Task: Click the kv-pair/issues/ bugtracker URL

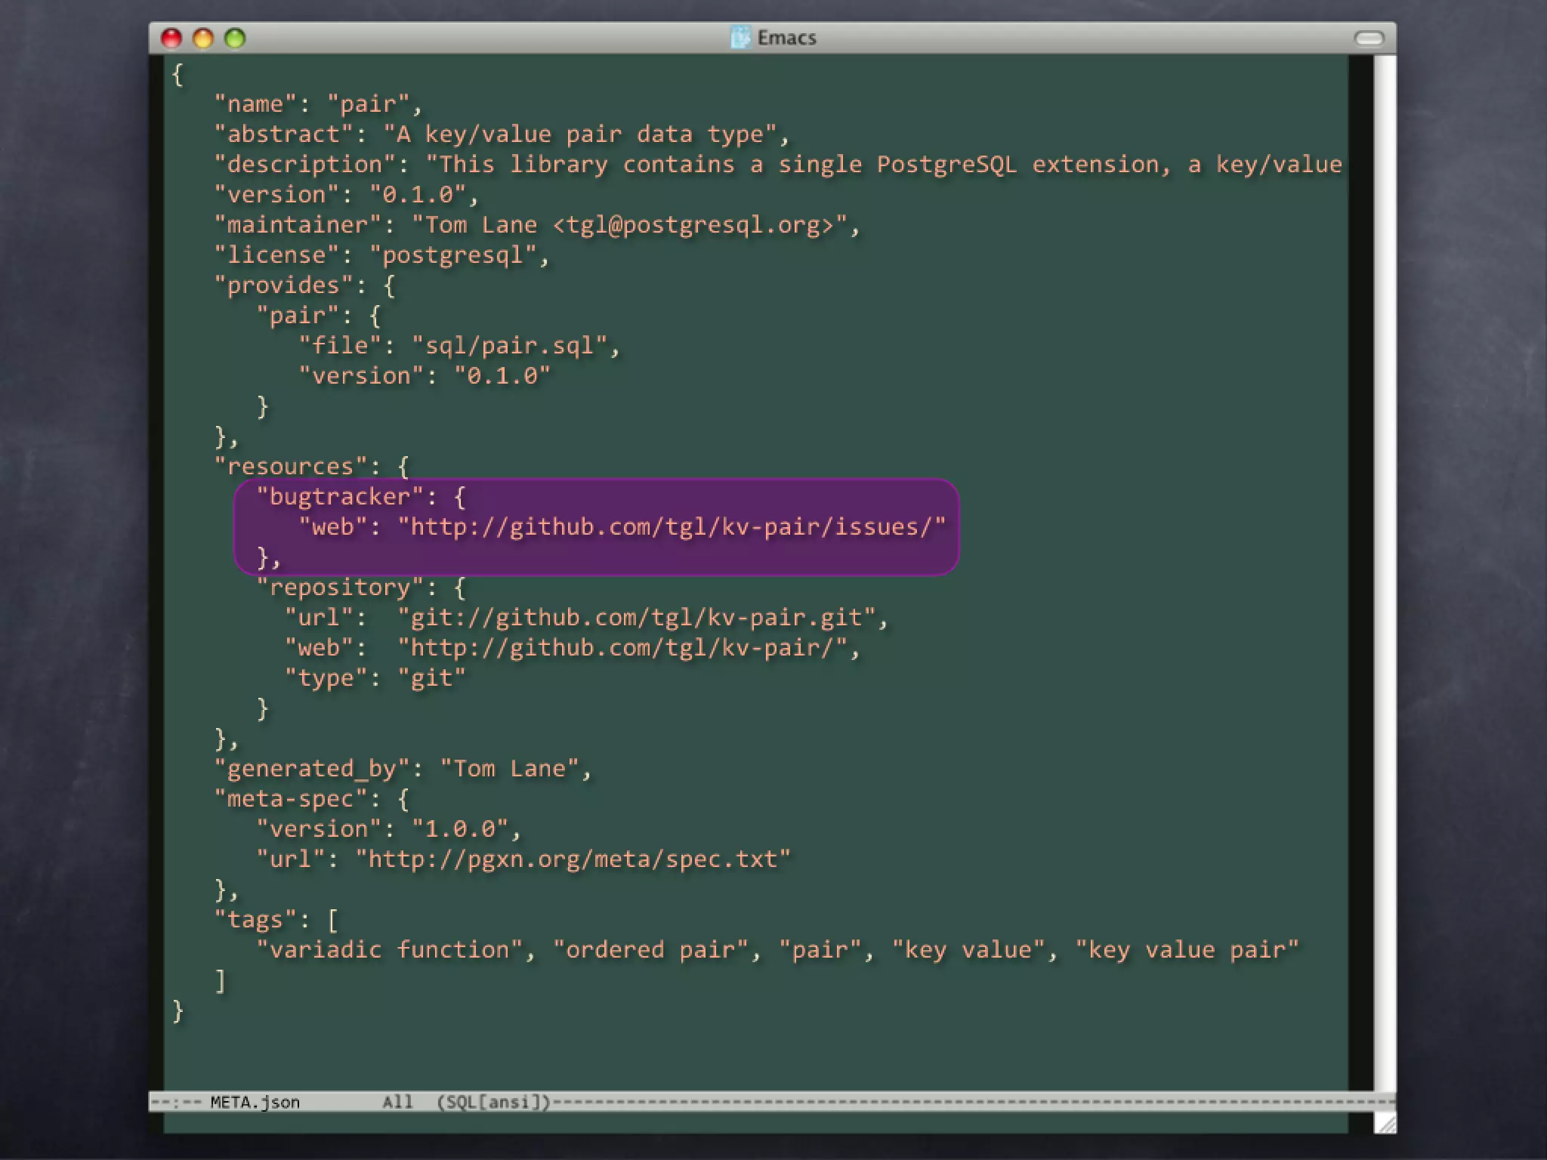Action: tap(672, 527)
